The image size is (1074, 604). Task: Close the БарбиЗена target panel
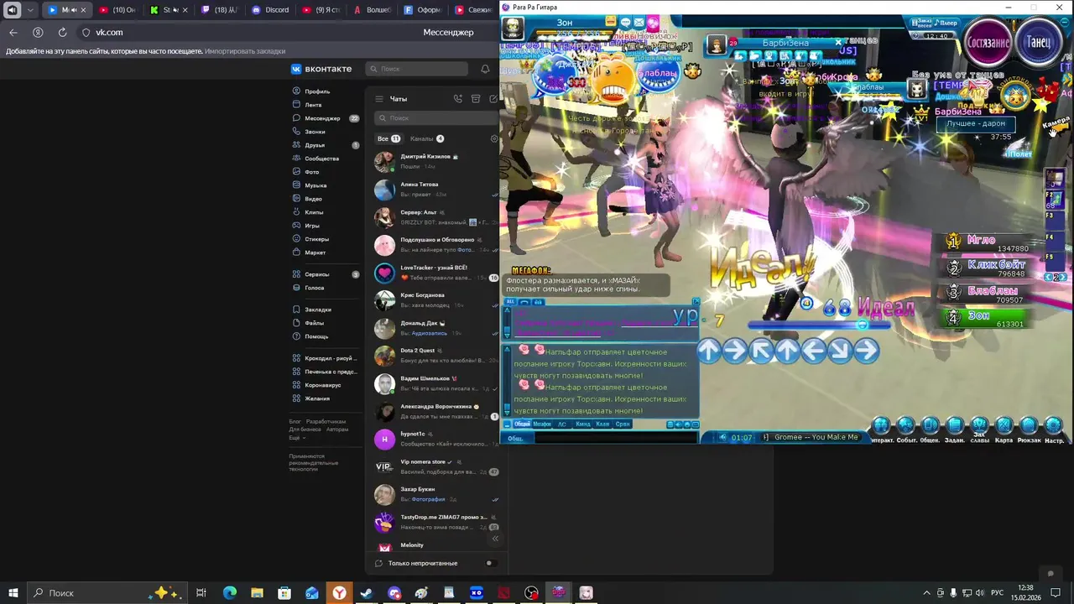tap(837, 42)
